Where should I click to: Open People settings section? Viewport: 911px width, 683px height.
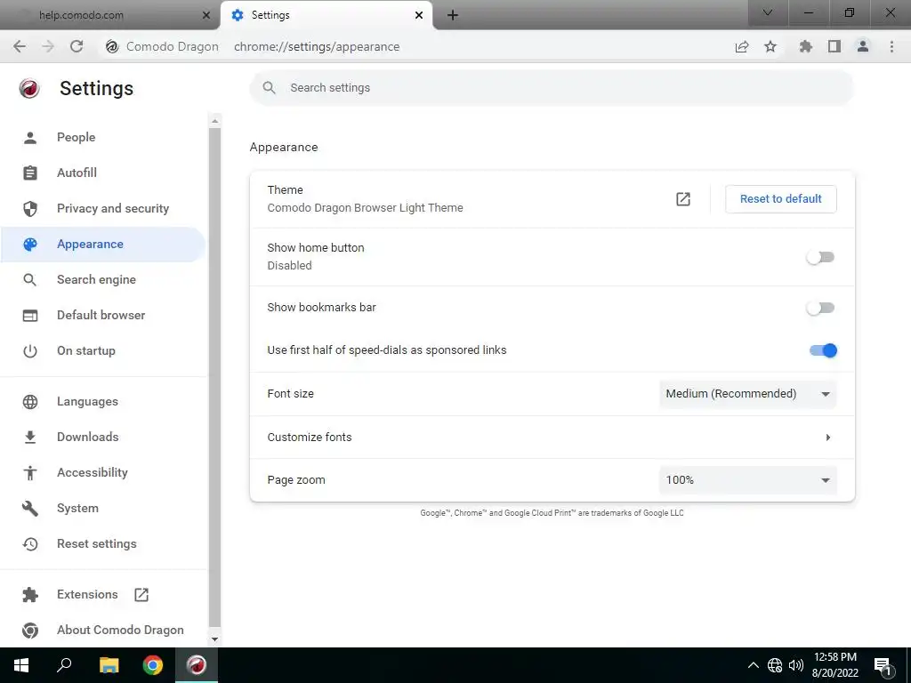(x=103, y=138)
